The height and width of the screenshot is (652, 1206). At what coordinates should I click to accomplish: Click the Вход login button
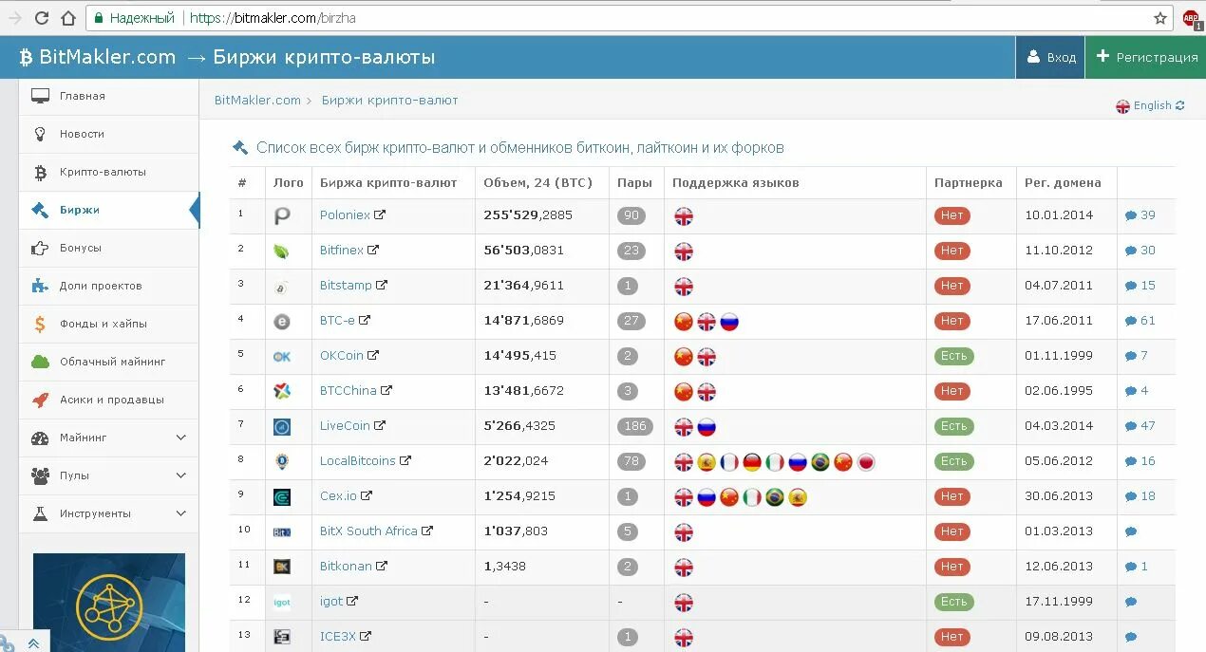click(1050, 57)
